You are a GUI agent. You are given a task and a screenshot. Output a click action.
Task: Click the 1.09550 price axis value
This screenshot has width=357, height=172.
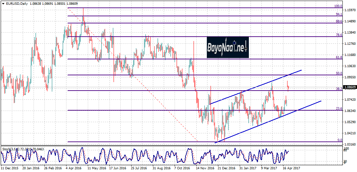[x=350, y=77]
